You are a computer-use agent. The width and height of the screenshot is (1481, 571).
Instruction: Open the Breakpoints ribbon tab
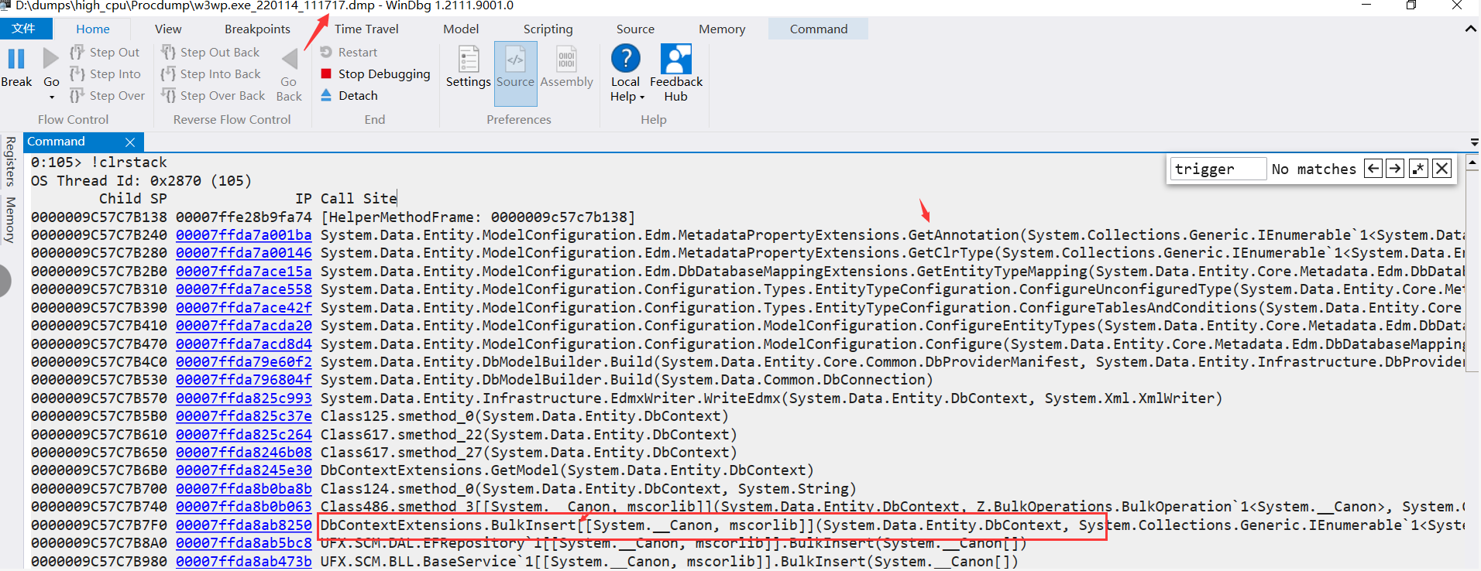257,29
